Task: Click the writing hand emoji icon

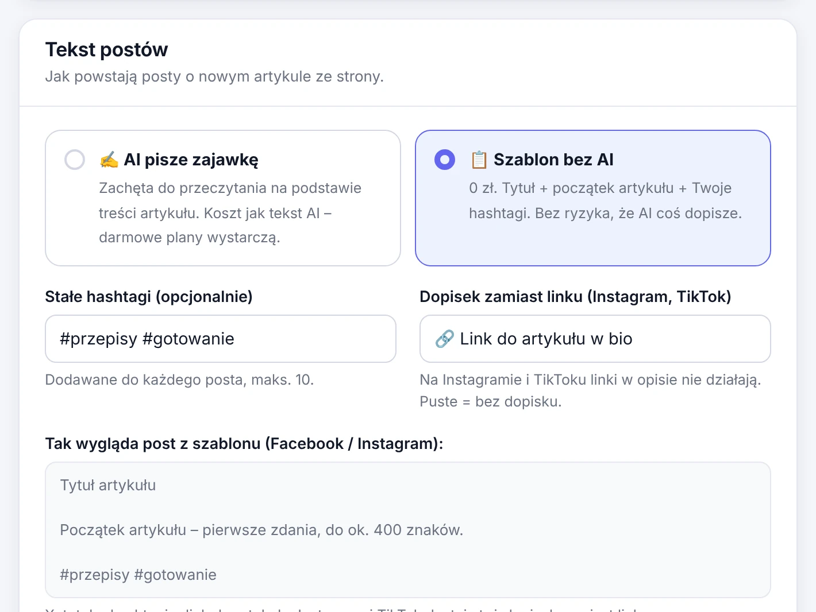Action: pos(109,160)
